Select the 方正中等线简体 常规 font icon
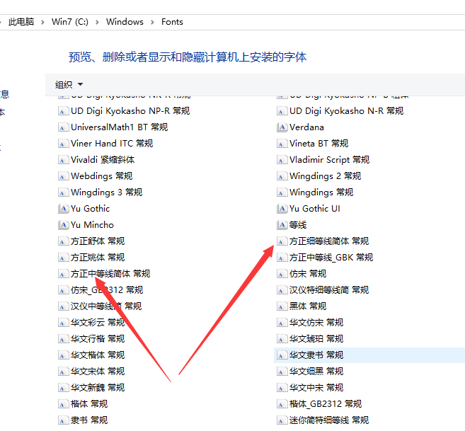The image size is (465, 431). pos(63,274)
